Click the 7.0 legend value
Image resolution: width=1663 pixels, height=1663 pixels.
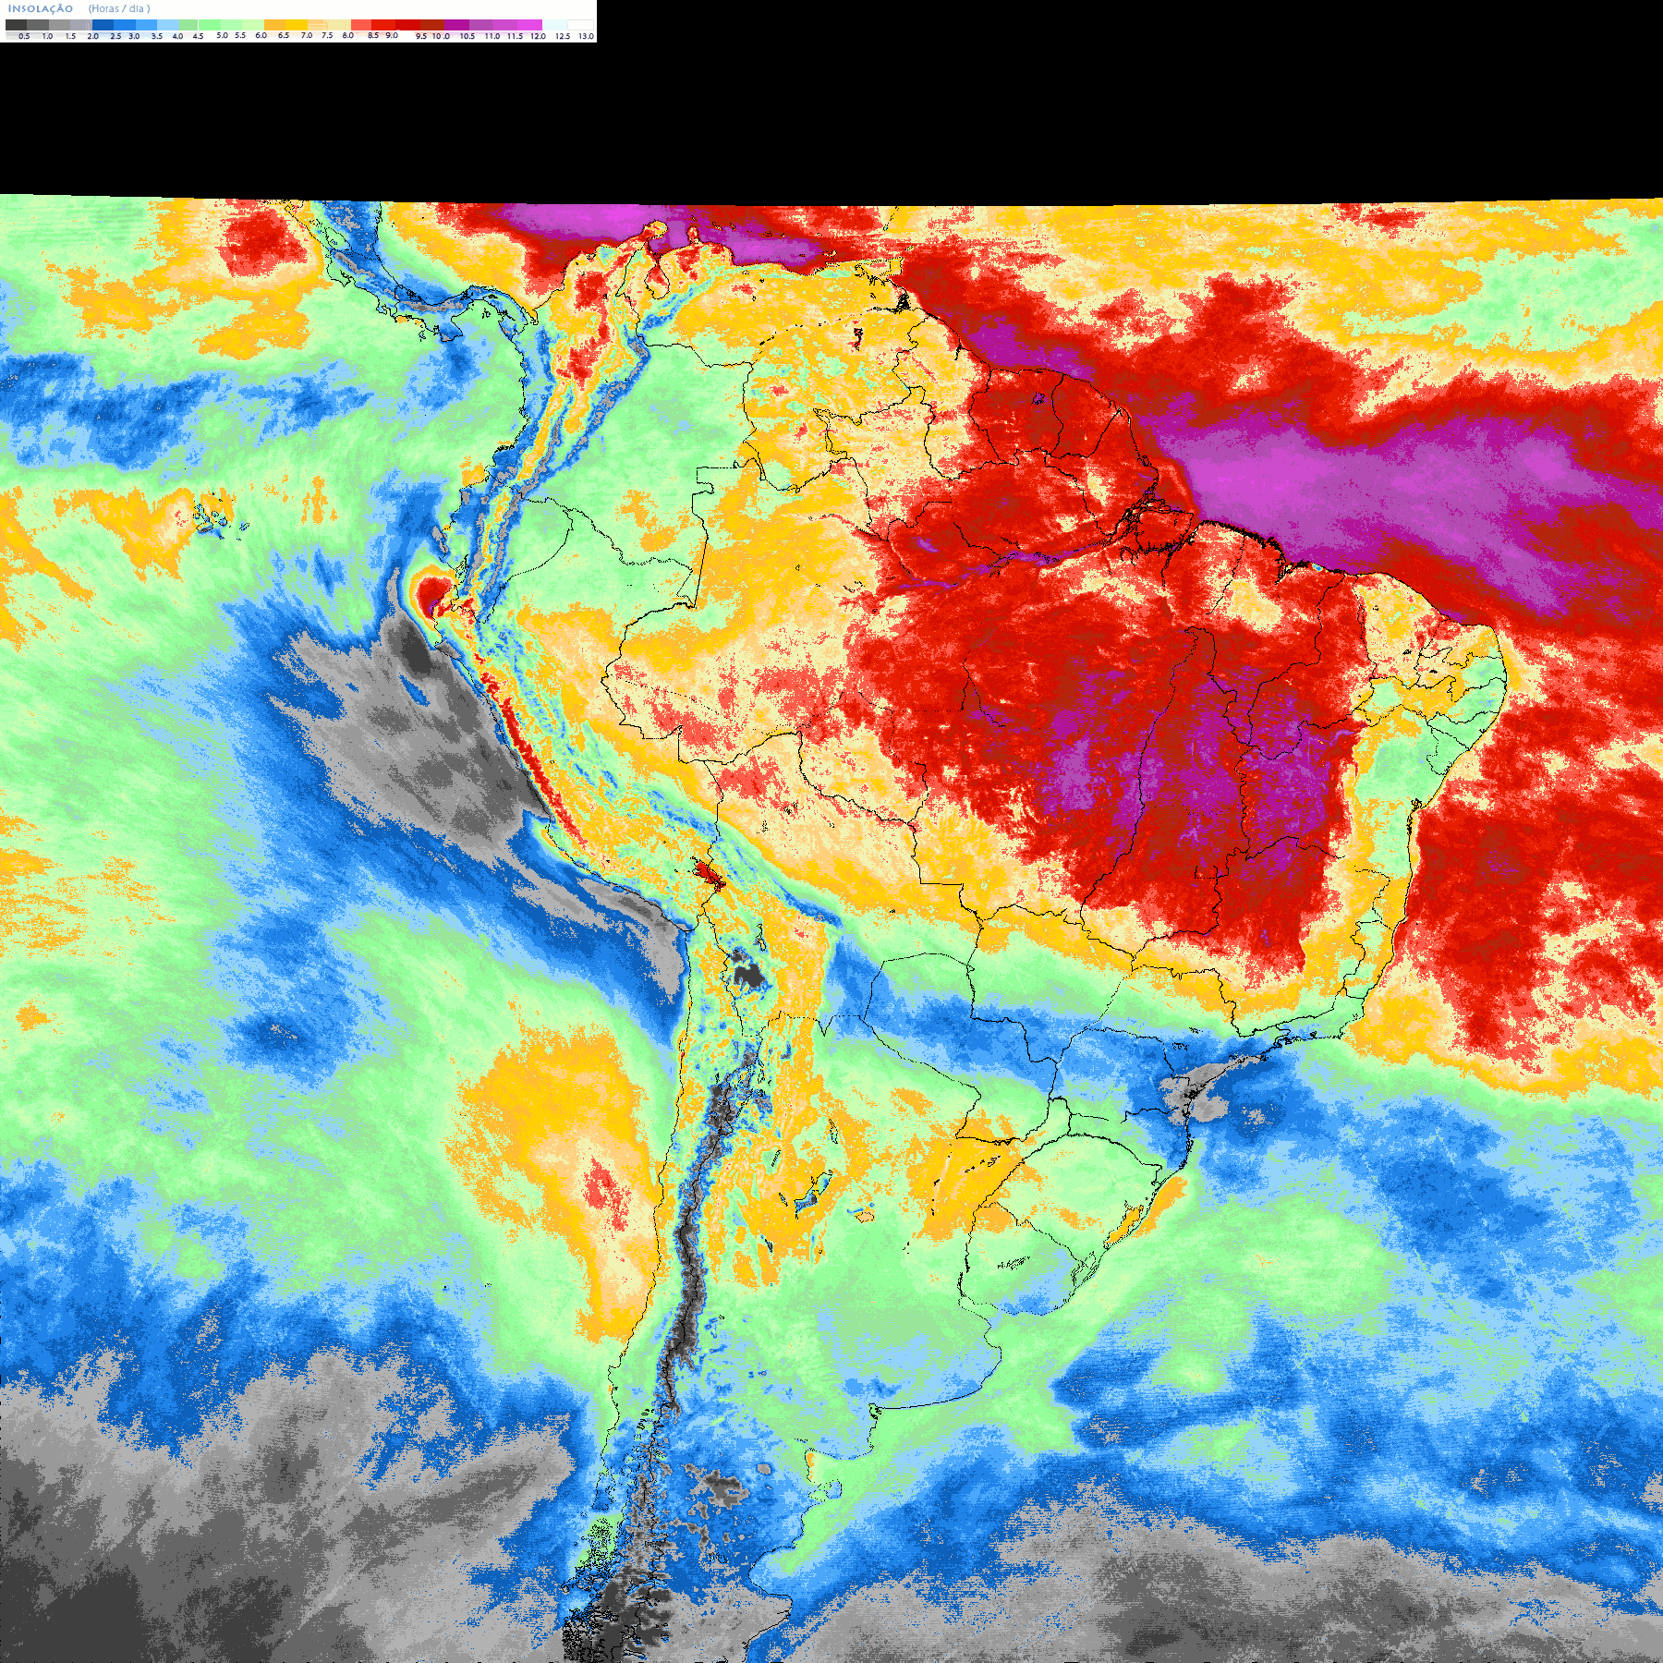pos(307,35)
